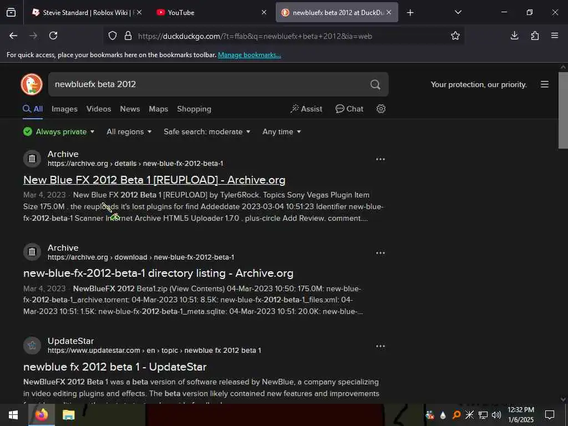Viewport: 568px width, 426px height.
Task: Open volume control in system tray
Action: [496, 415]
